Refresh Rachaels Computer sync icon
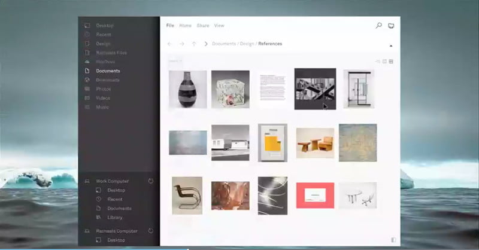 (151, 231)
